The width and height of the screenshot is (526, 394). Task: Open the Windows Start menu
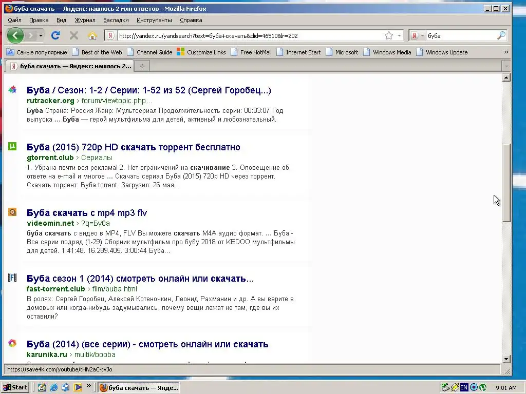[x=15, y=387]
